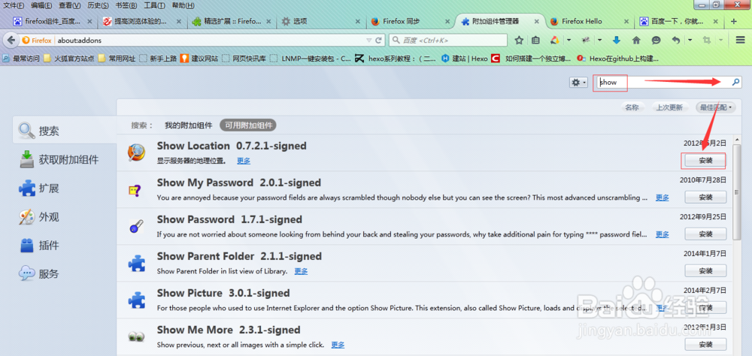Sort results by 名称

pos(632,107)
